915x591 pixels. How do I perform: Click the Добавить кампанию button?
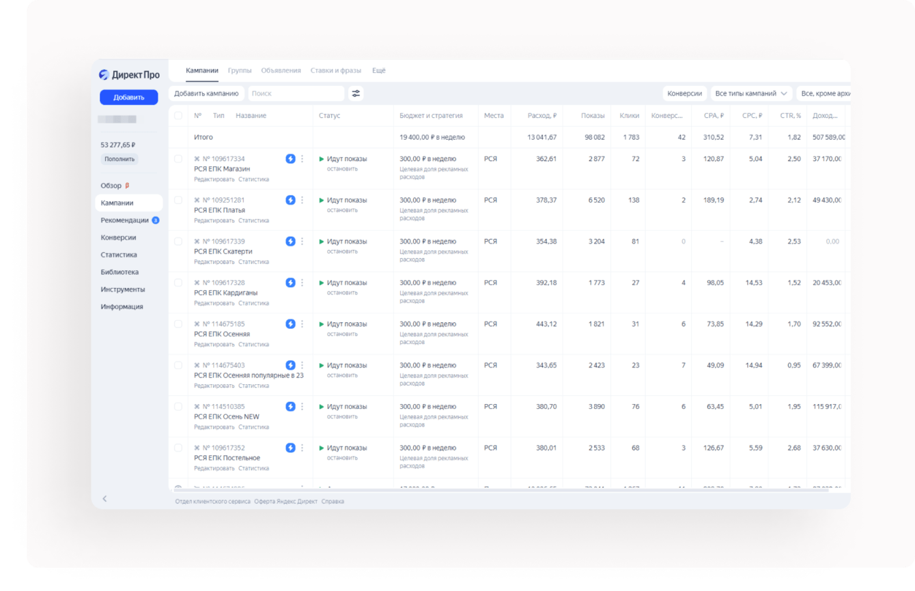point(206,93)
